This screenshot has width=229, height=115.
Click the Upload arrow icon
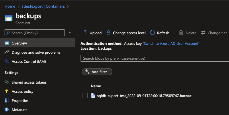pos(85,33)
